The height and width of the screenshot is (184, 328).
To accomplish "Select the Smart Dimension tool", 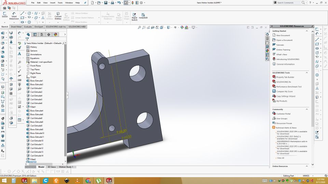I will (14, 15).
